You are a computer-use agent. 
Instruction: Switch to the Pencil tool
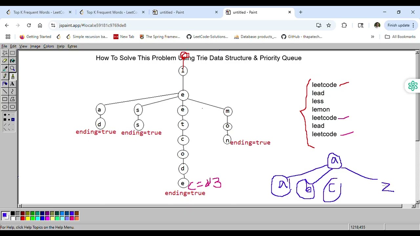click(5, 76)
